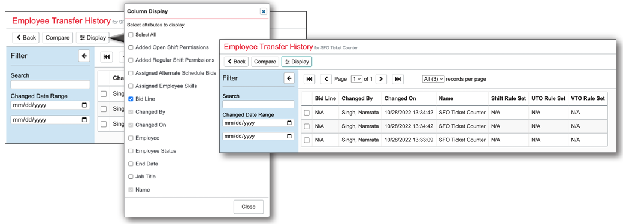Click Compare in the left window
Screen dimensions: 623x224
pos(58,38)
